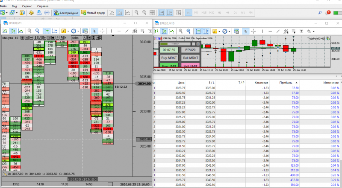This screenshot has height=188, width=342.
Task: Click the 3034.00 price level marker
Action: pos(143,84)
